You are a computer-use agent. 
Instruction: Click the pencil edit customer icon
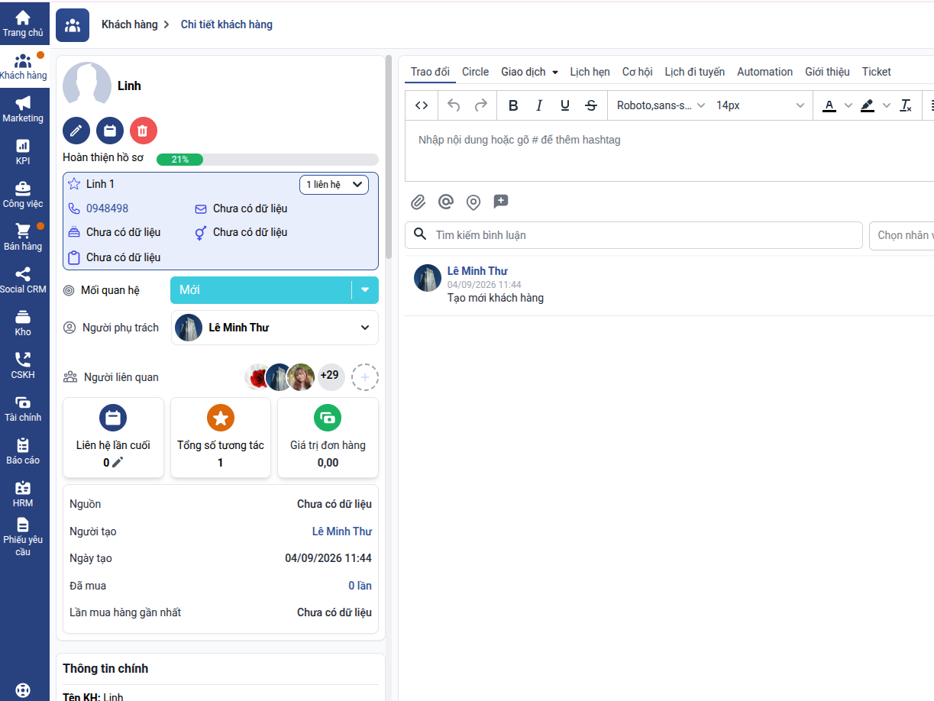76,131
